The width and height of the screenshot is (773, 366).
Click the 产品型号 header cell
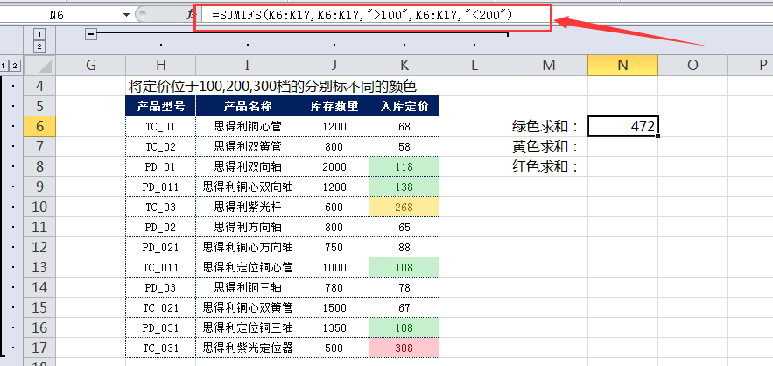tap(161, 107)
